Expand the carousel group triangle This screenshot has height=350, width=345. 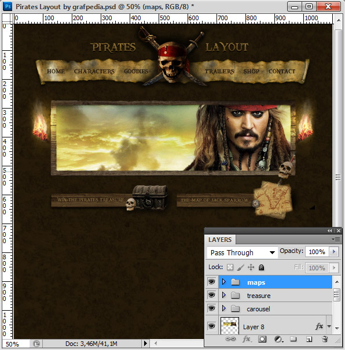pos(224,309)
